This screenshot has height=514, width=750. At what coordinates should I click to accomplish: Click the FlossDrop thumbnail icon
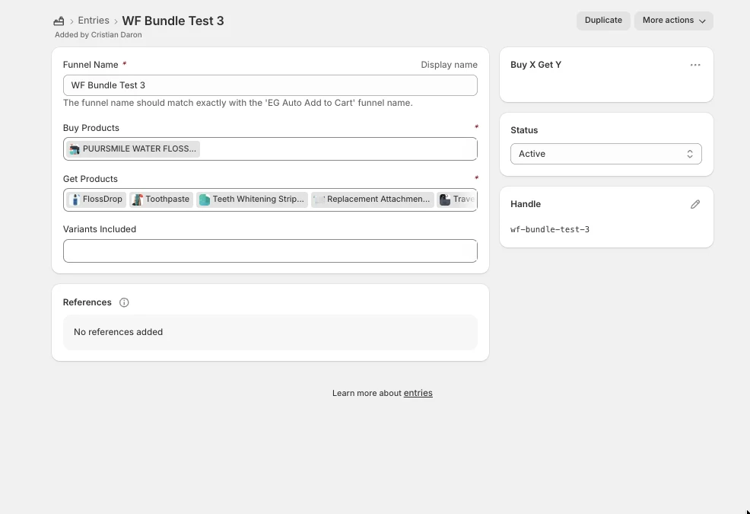75,200
